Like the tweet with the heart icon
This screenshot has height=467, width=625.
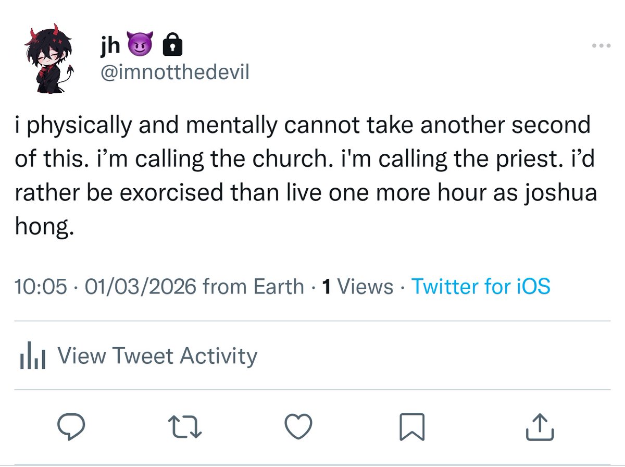tap(299, 426)
